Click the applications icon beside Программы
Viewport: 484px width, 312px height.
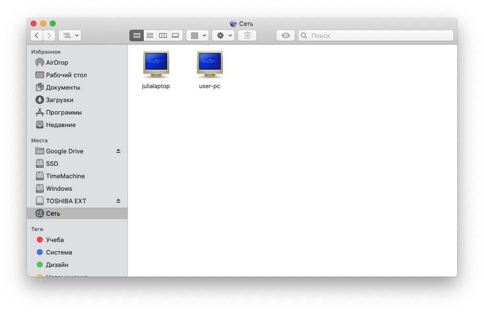(x=39, y=112)
